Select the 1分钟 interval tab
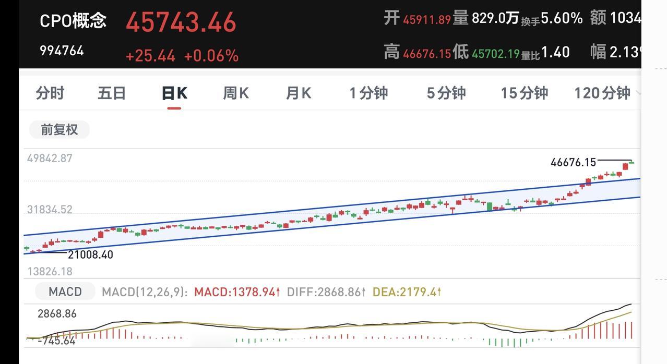The width and height of the screenshot is (667, 364). tap(368, 93)
